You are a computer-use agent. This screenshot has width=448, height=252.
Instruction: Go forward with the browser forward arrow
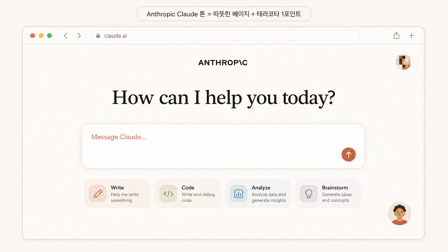pyautogui.click(x=79, y=36)
